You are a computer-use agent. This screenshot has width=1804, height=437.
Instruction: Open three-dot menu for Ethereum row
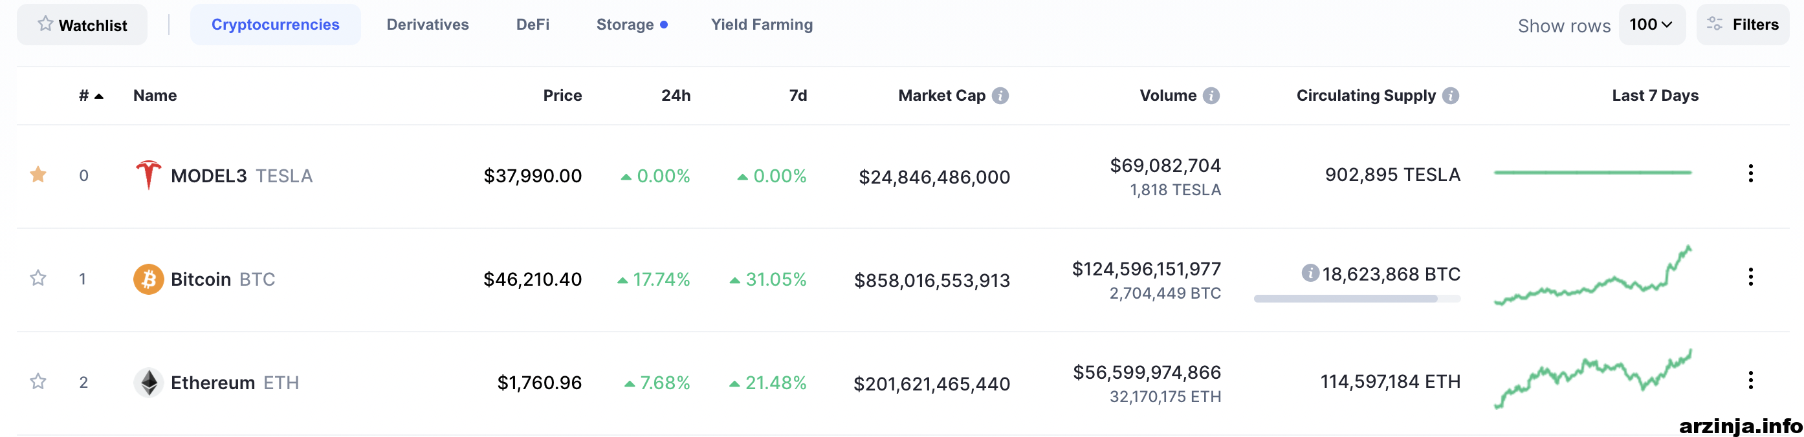coord(1751,380)
